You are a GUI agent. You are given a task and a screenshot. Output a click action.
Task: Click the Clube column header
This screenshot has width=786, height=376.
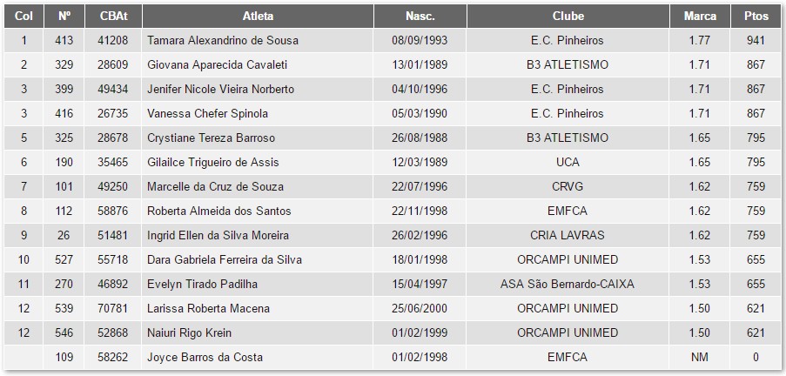pos(568,16)
